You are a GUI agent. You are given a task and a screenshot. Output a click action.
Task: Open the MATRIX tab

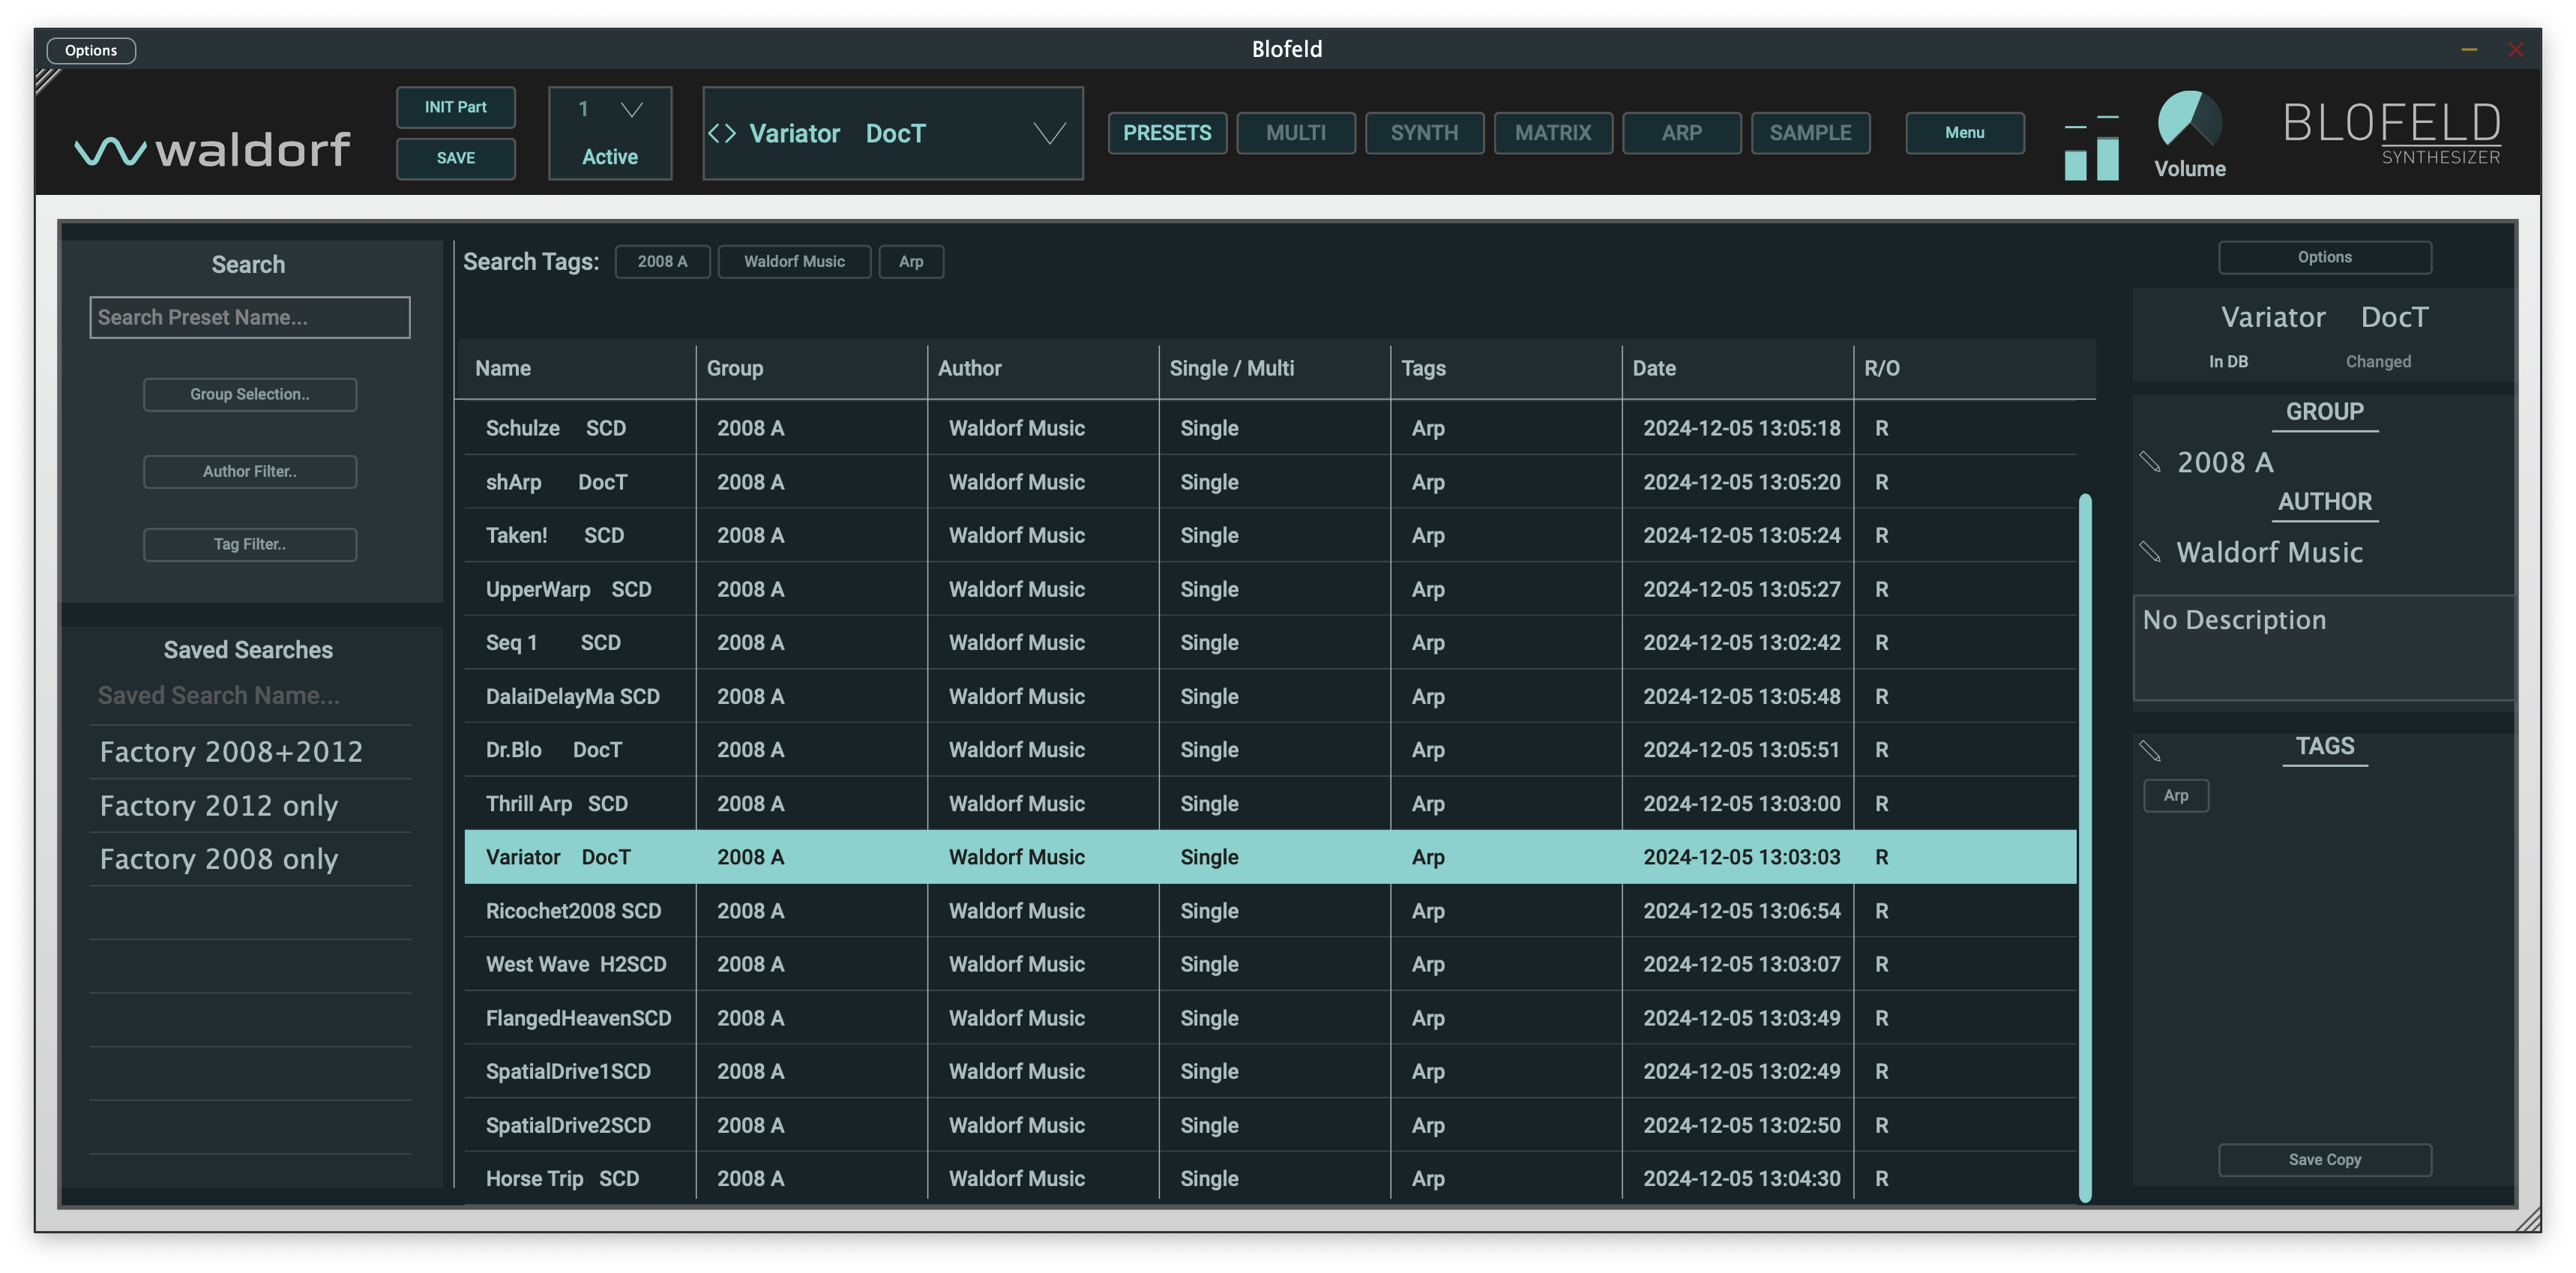(x=1552, y=133)
